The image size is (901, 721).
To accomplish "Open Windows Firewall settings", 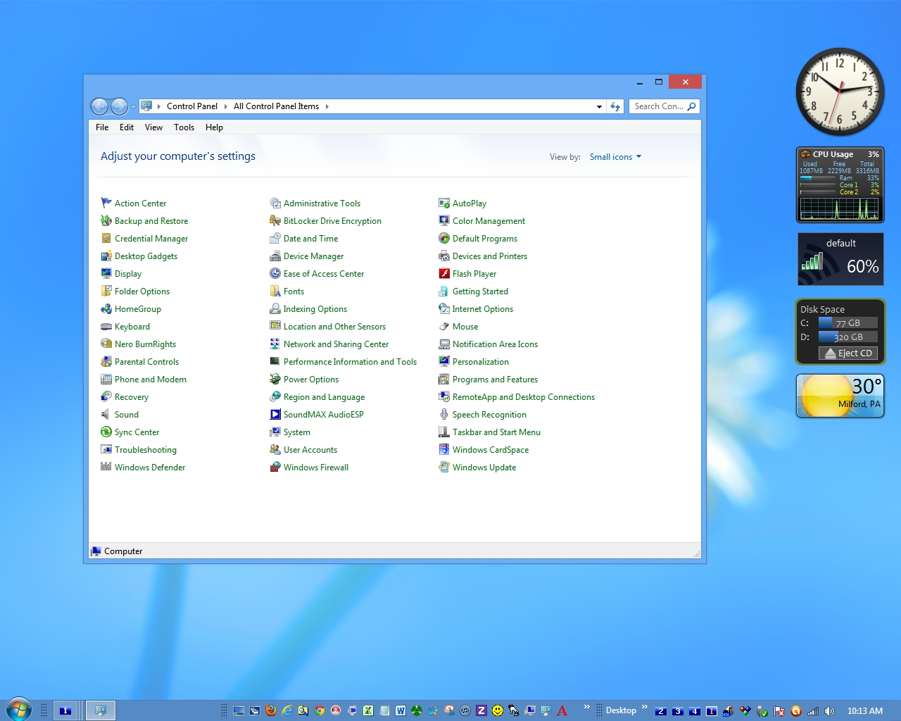I will tap(315, 467).
